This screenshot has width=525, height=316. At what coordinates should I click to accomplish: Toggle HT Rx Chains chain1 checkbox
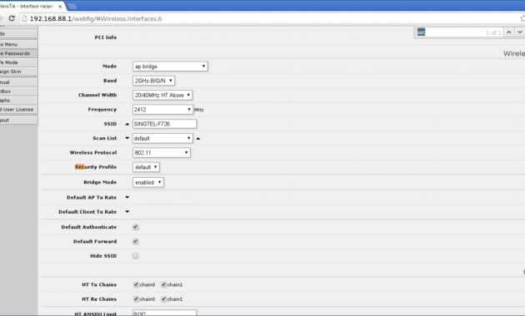point(163,299)
